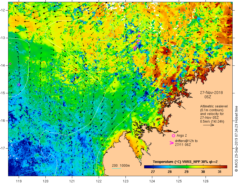Click the 0.5m/s velocity scale arrow in the legend
Screen dimensions: 238x184
(209, 125)
